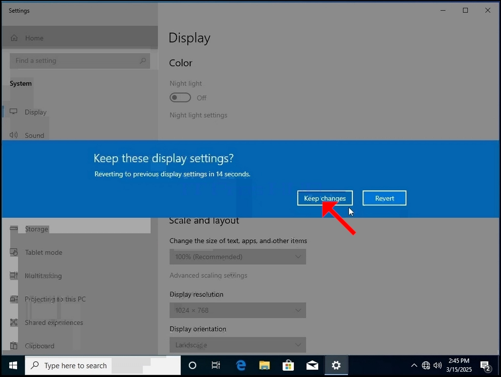
Task: Maximize the Settings window
Action: tap(465, 11)
